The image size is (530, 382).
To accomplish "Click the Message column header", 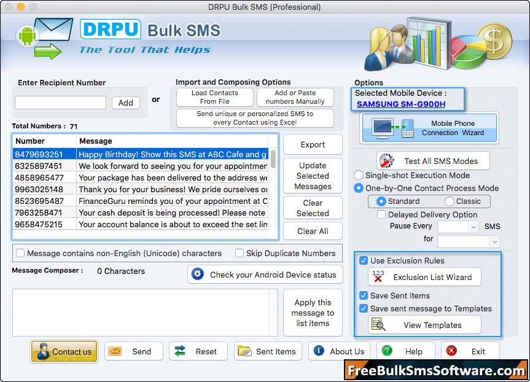I will click(173, 141).
